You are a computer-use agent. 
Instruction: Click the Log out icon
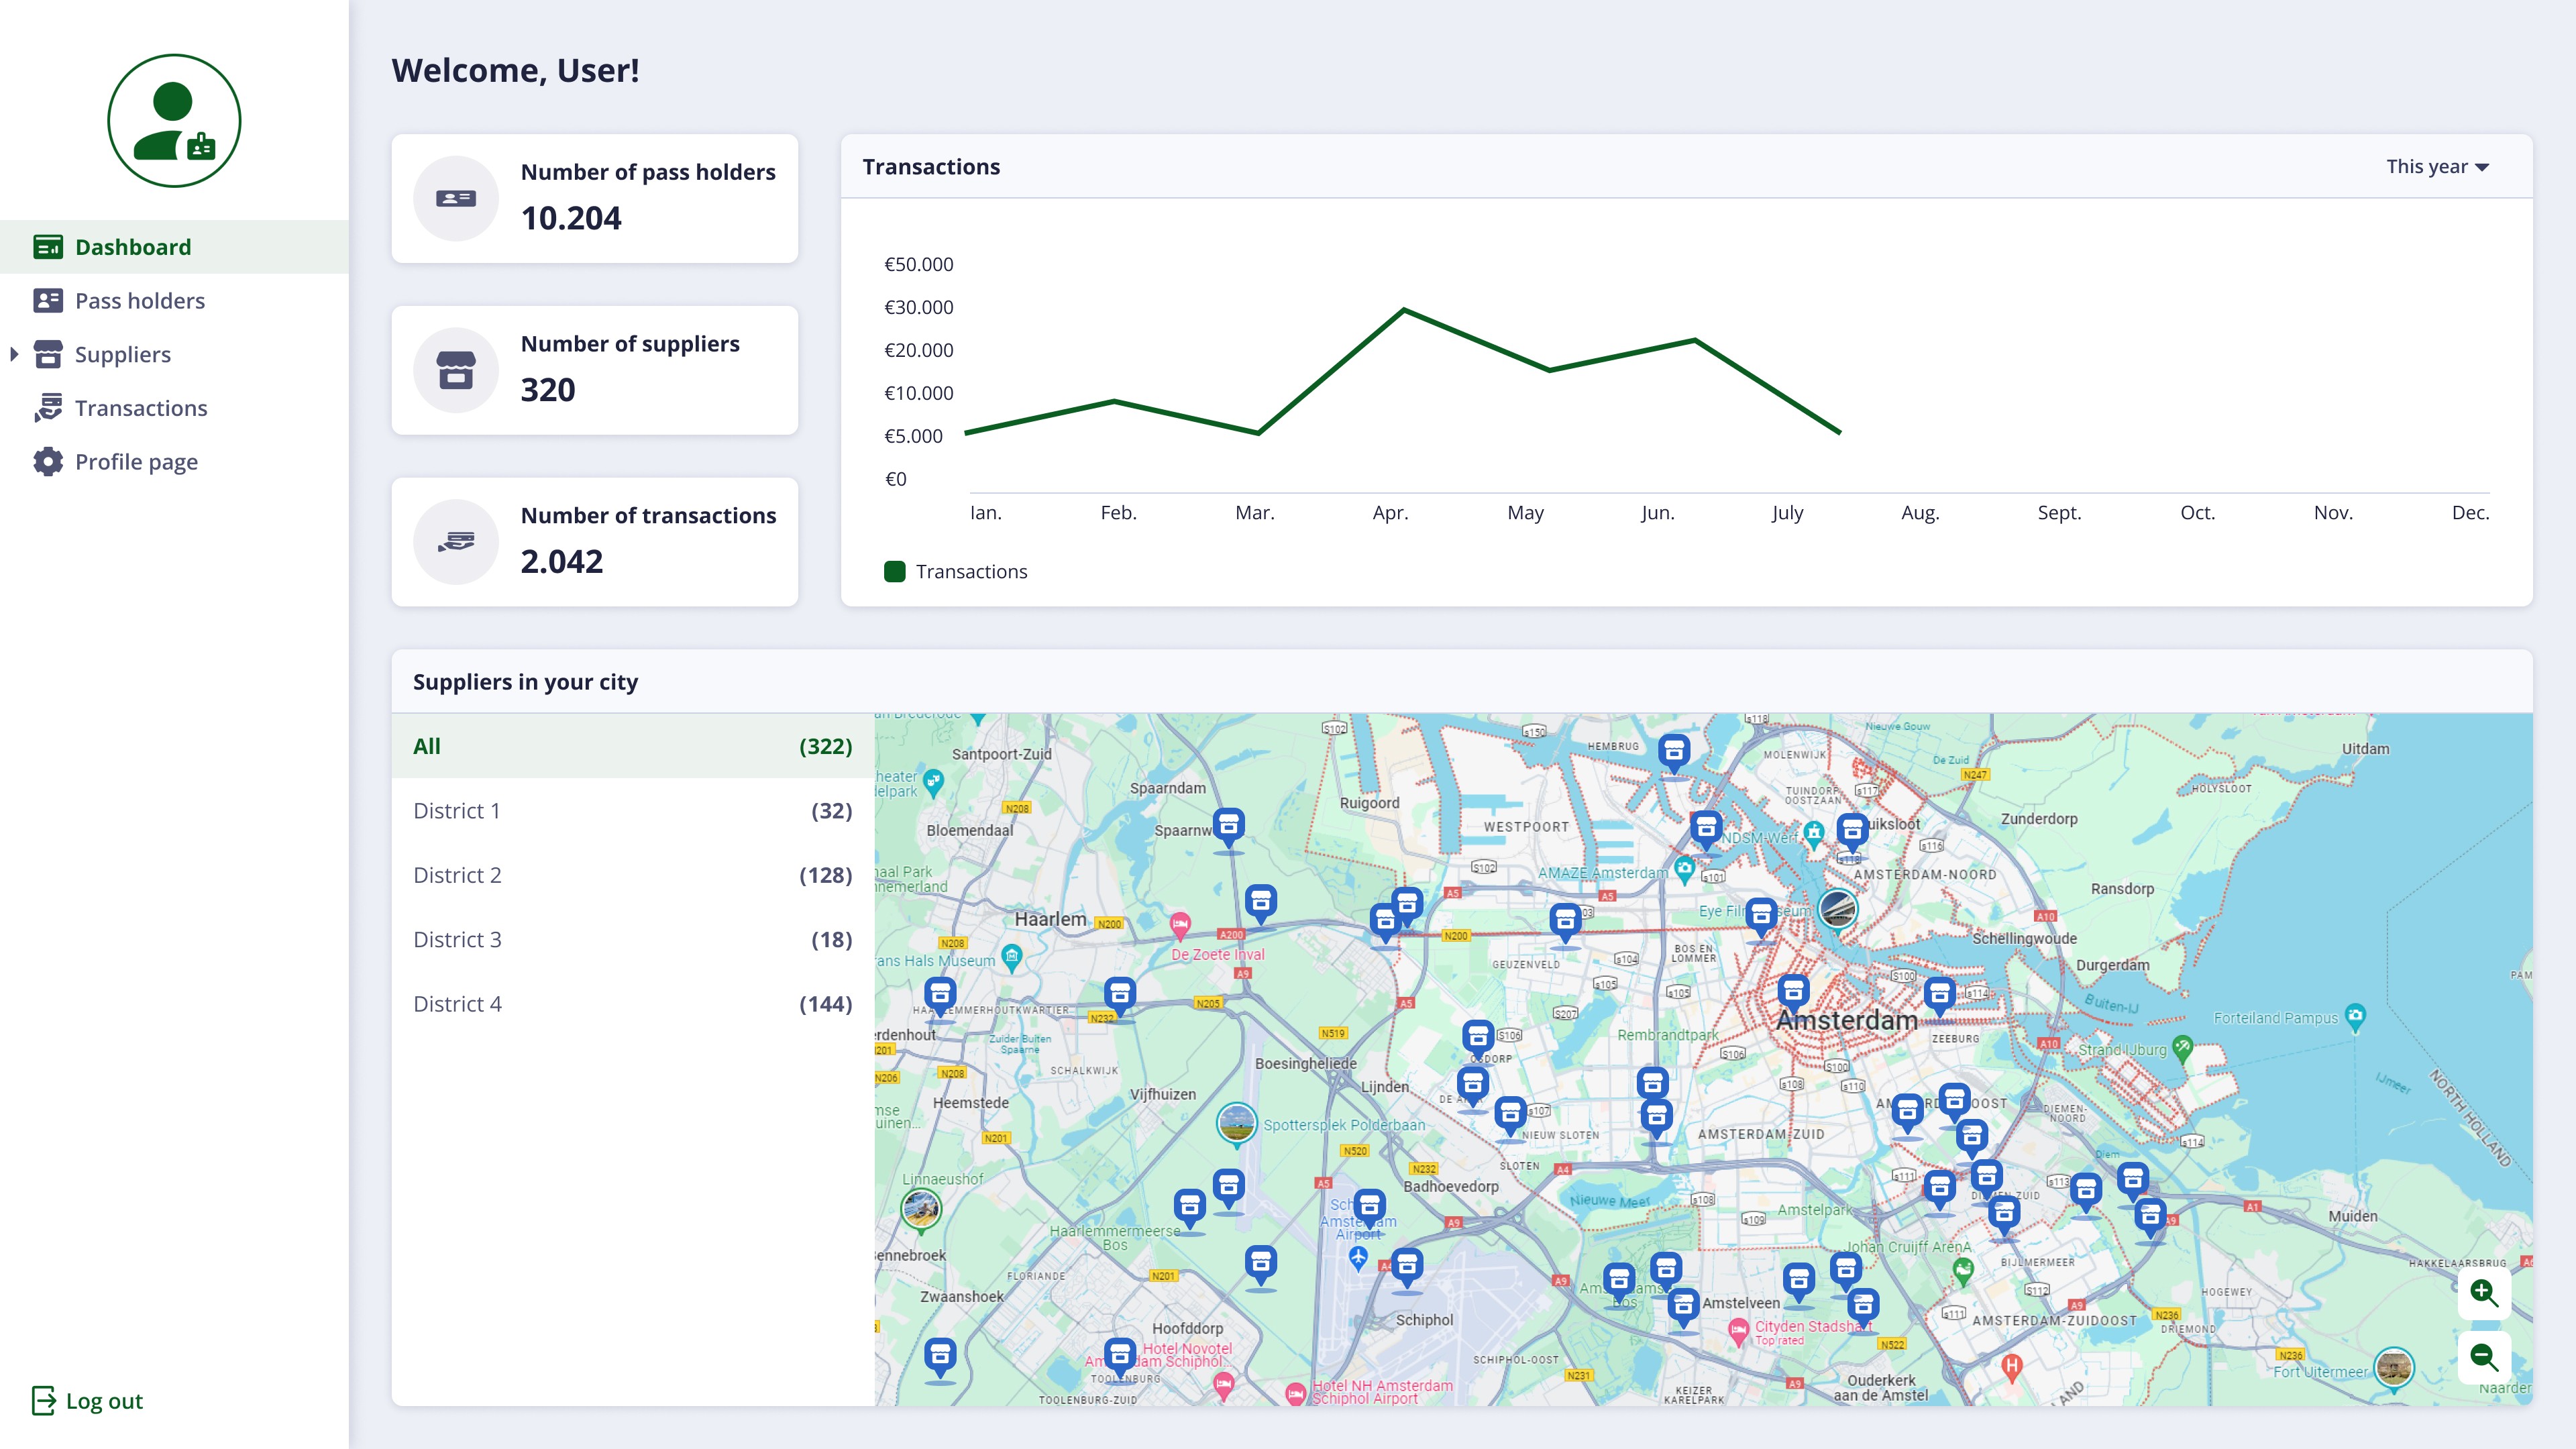tap(43, 1400)
